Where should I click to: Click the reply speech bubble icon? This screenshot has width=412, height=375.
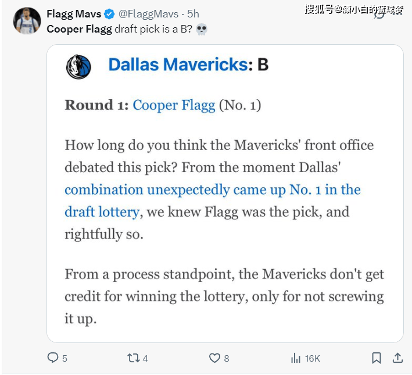pos(53,358)
